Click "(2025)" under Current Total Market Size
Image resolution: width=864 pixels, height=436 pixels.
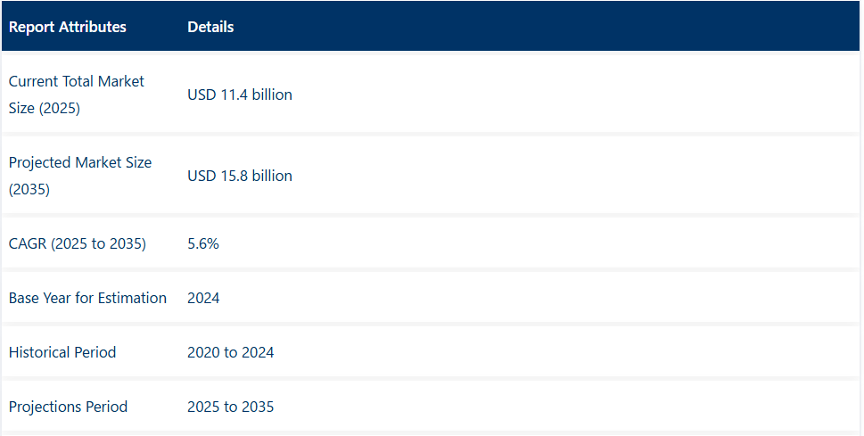tap(59, 108)
